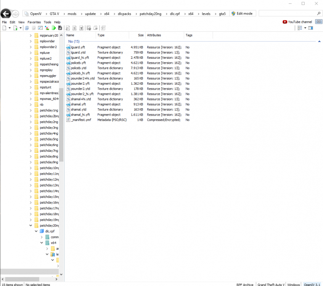
Task: Click the export document toolbar icon
Action: pyautogui.click(x=96, y=28)
